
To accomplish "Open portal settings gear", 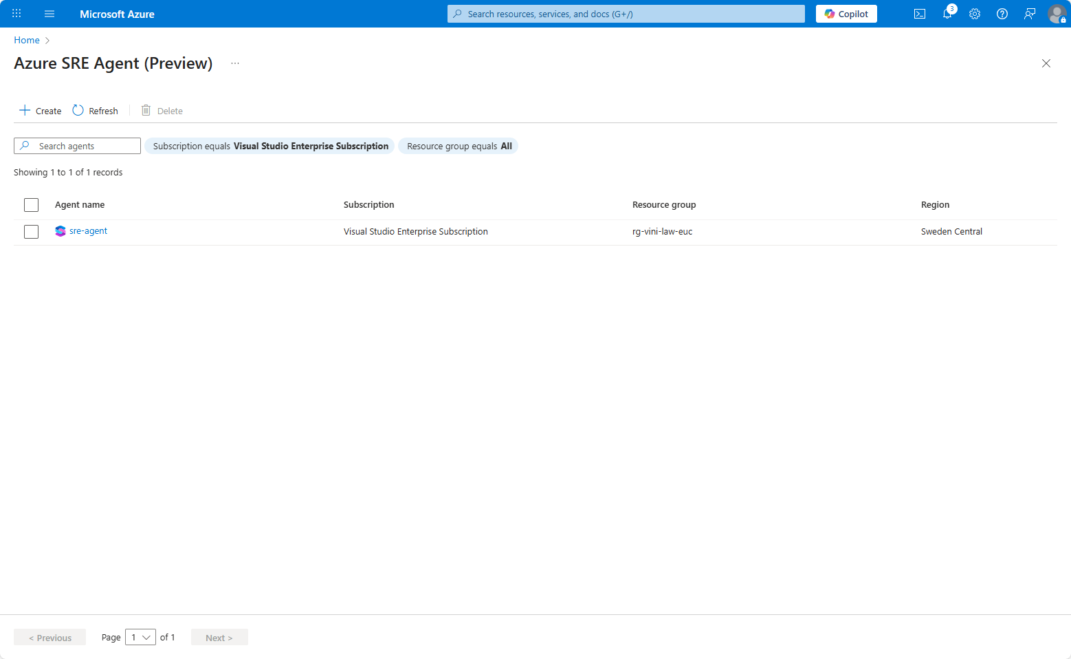I will coord(975,14).
